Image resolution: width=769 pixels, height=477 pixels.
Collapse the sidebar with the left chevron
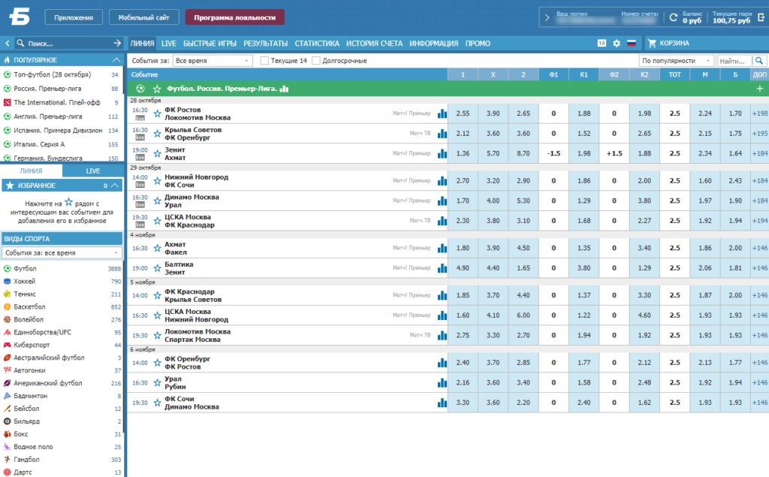8,43
